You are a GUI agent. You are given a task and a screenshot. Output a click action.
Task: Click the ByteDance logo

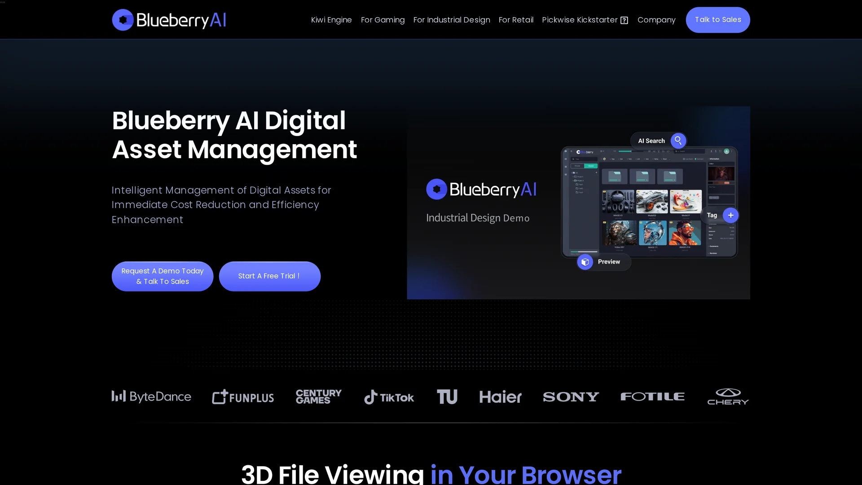(151, 397)
